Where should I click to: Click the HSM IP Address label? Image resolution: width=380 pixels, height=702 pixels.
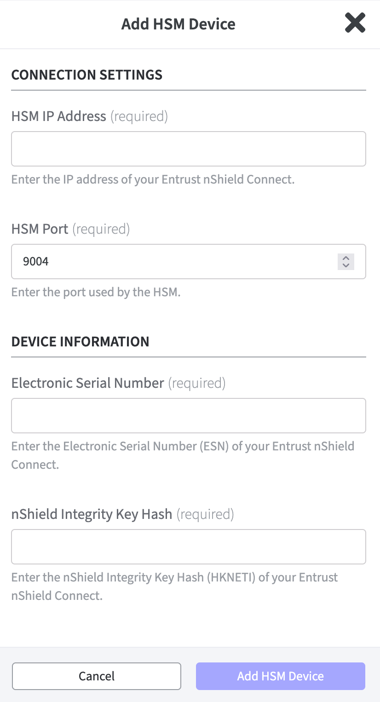(59, 116)
